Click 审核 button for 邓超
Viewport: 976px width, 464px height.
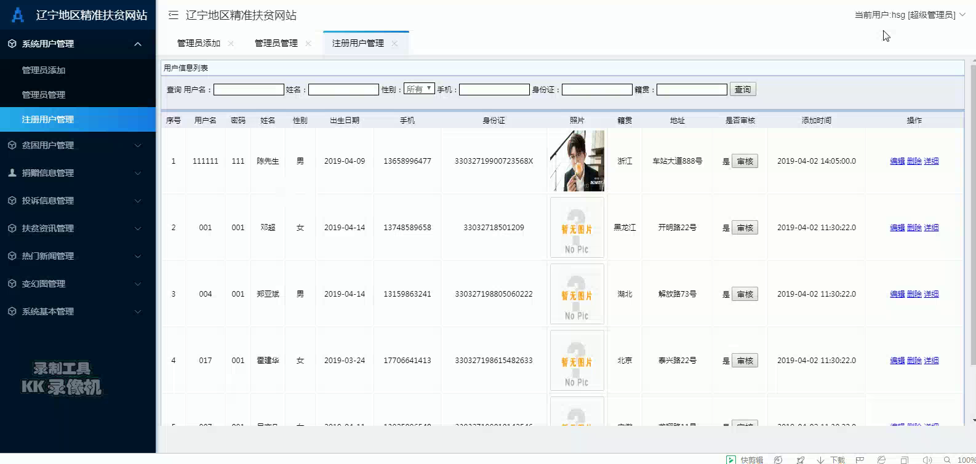pyautogui.click(x=745, y=228)
